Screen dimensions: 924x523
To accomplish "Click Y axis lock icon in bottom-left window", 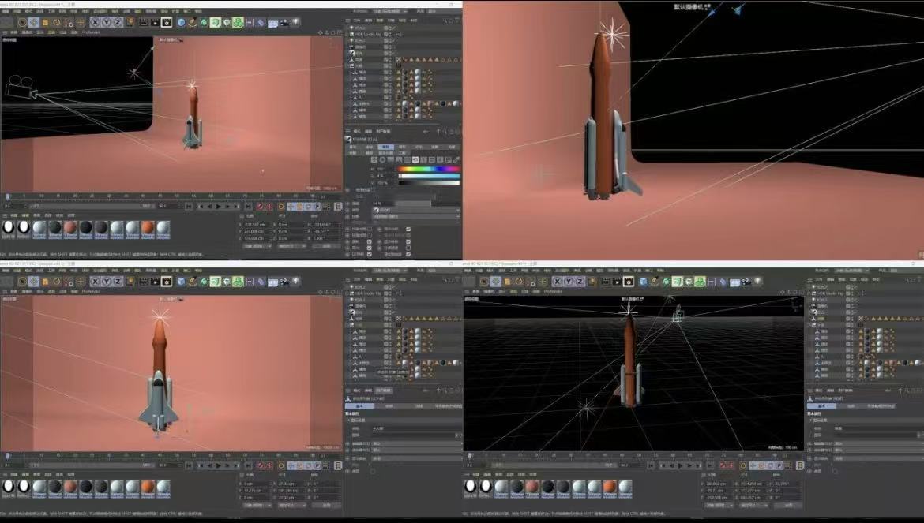I will click(107, 282).
